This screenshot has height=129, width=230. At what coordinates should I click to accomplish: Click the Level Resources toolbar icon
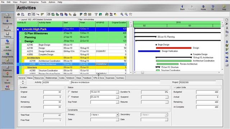click(x=111, y=14)
